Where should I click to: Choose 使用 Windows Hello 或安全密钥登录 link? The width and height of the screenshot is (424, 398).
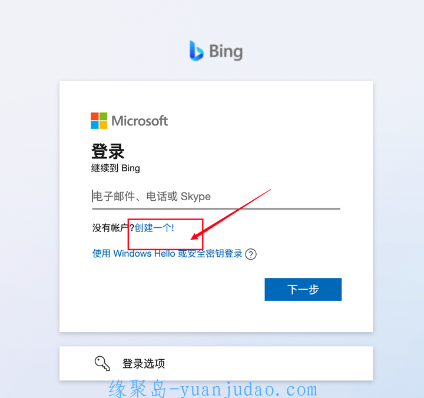[167, 254]
